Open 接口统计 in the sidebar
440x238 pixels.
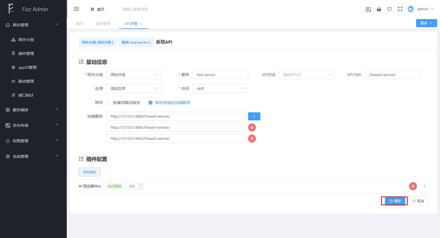(33, 95)
